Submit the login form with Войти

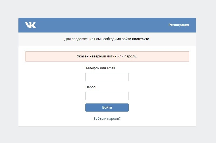coord(107,108)
